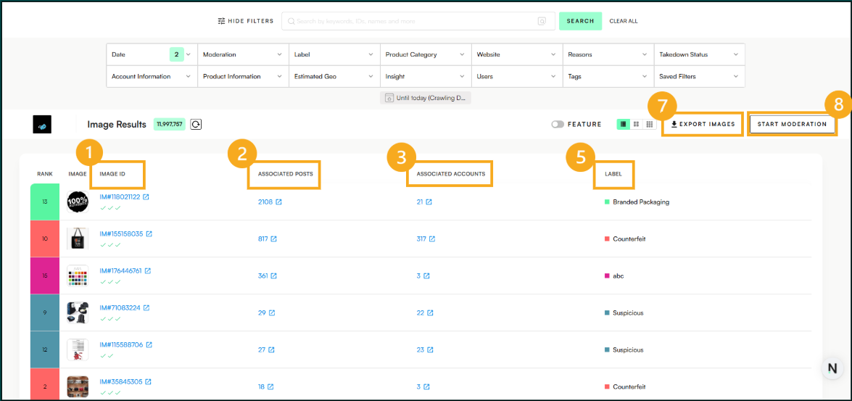
Task: Click CLEAR ALL filters
Action: click(624, 21)
